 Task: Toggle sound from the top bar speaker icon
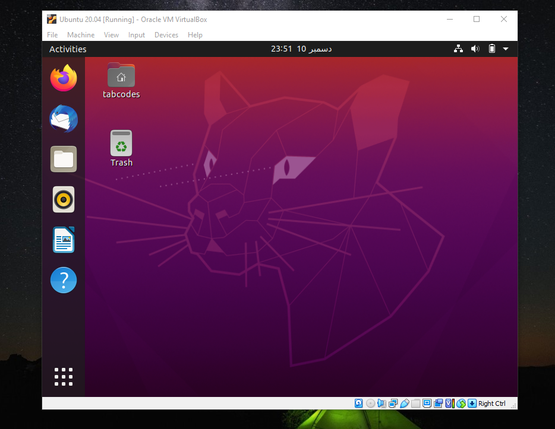[475, 49]
